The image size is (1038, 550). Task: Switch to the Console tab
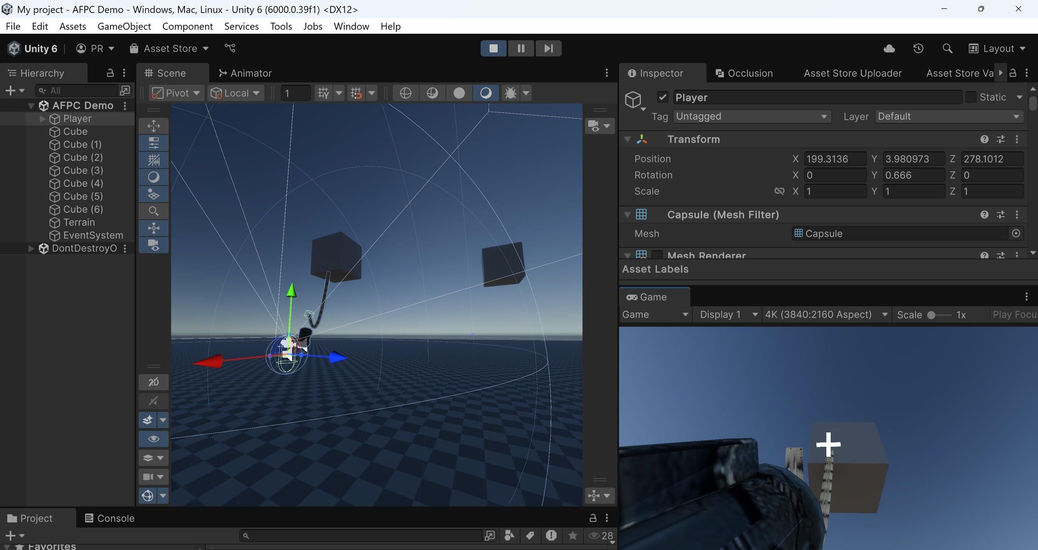tap(110, 518)
